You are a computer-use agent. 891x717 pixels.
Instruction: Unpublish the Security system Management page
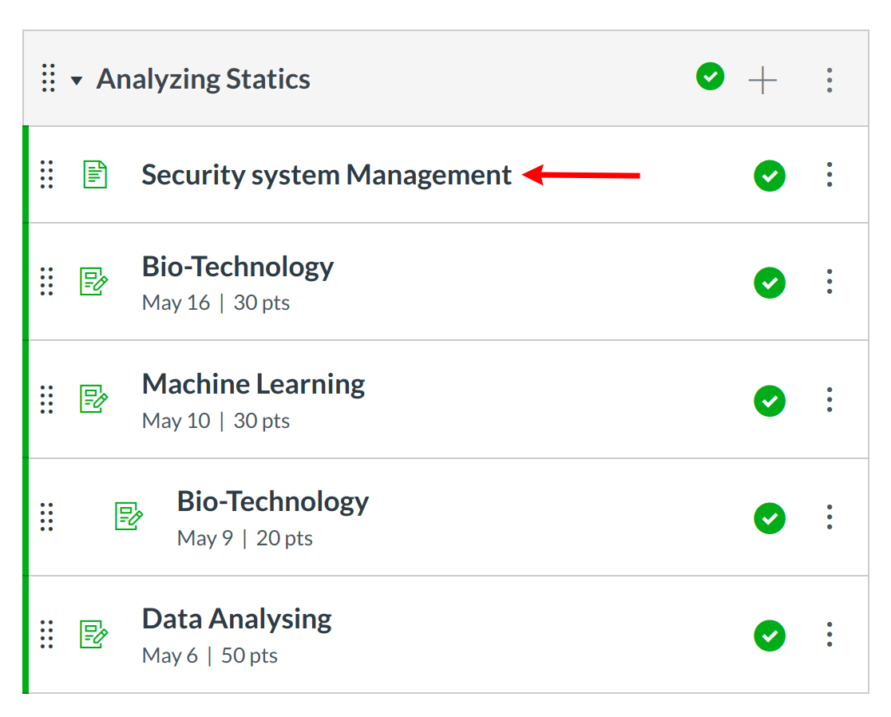click(769, 175)
